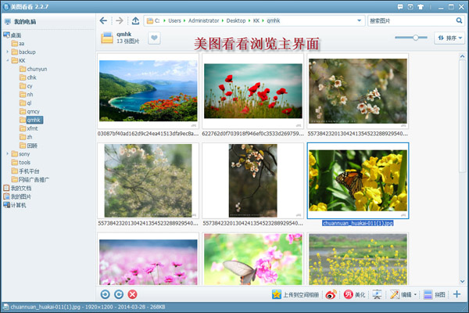Click Users in the breadcrumb path
Image resolution: width=469 pixels, height=313 pixels.
click(x=174, y=20)
